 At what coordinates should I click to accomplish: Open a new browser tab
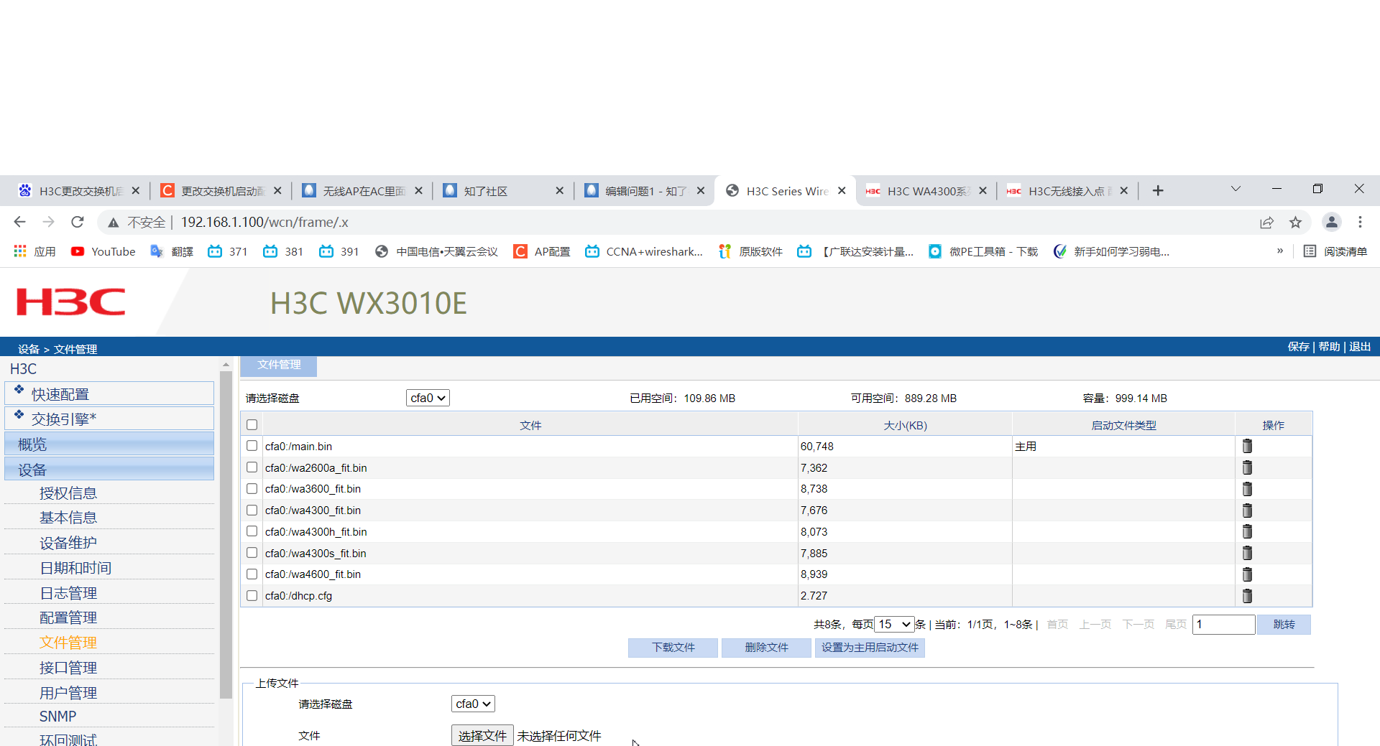[x=1158, y=190]
